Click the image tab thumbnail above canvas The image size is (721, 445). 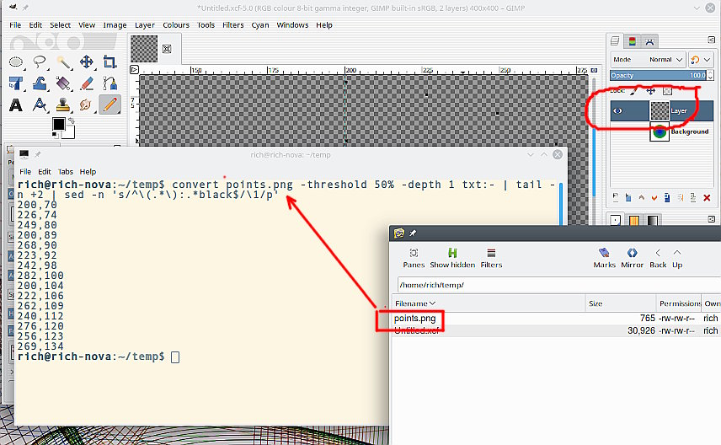tap(144, 49)
